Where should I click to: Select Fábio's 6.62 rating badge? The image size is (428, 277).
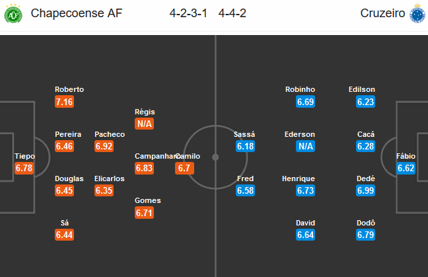tap(406, 168)
